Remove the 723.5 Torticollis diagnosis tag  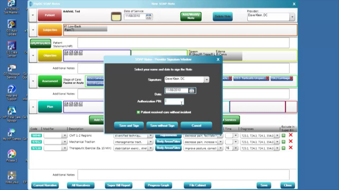[x=267, y=78]
